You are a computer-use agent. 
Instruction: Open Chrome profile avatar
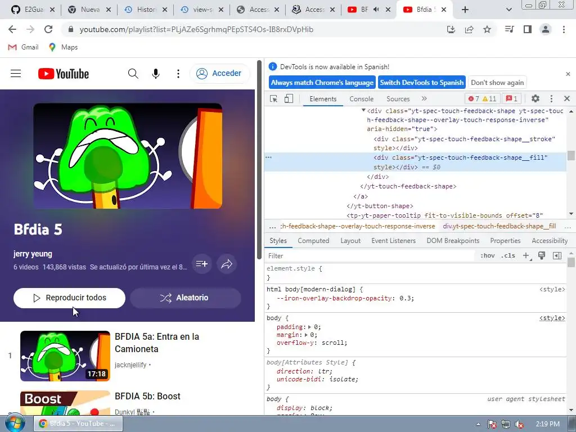click(546, 29)
